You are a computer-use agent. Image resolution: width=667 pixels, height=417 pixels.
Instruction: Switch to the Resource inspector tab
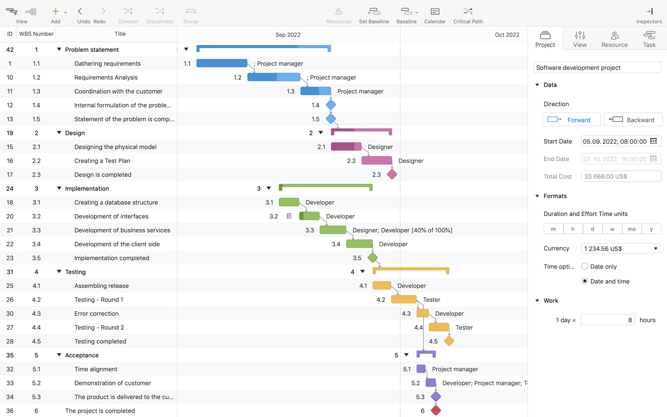(614, 39)
